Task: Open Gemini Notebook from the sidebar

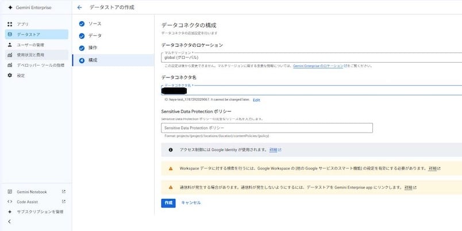Action: point(37,192)
